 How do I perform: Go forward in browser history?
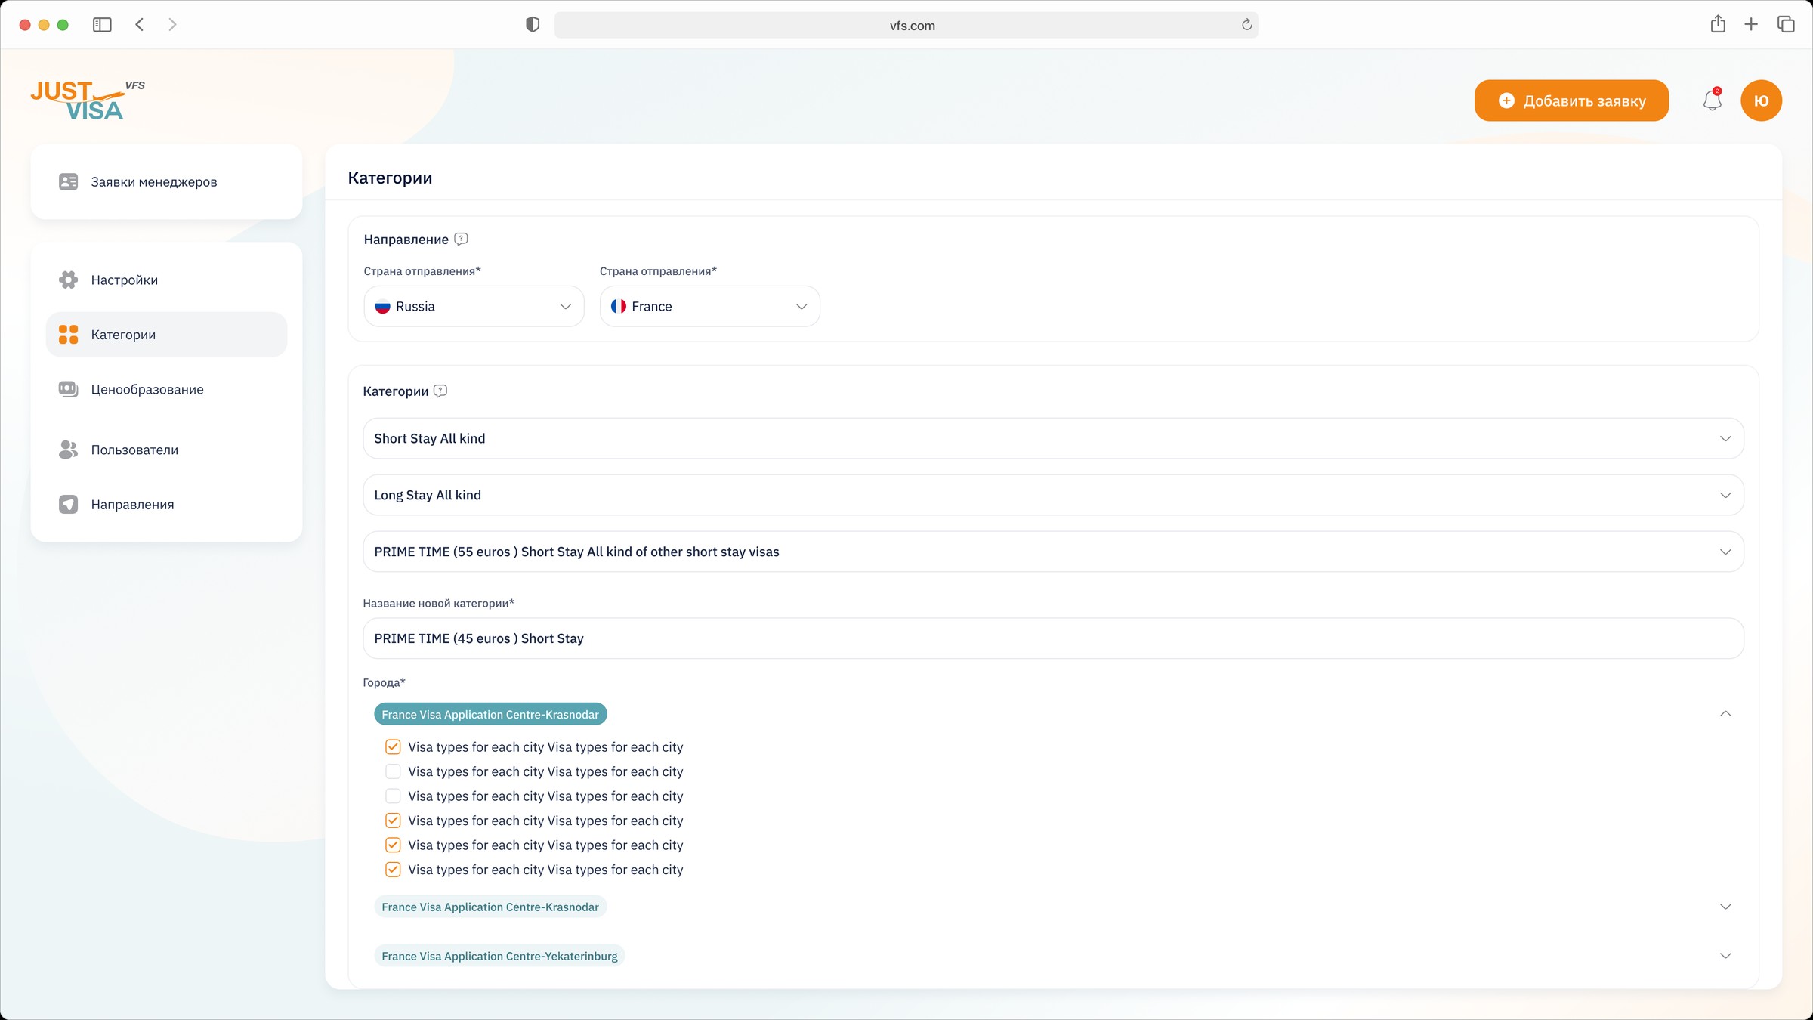pyautogui.click(x=172, y=25)
